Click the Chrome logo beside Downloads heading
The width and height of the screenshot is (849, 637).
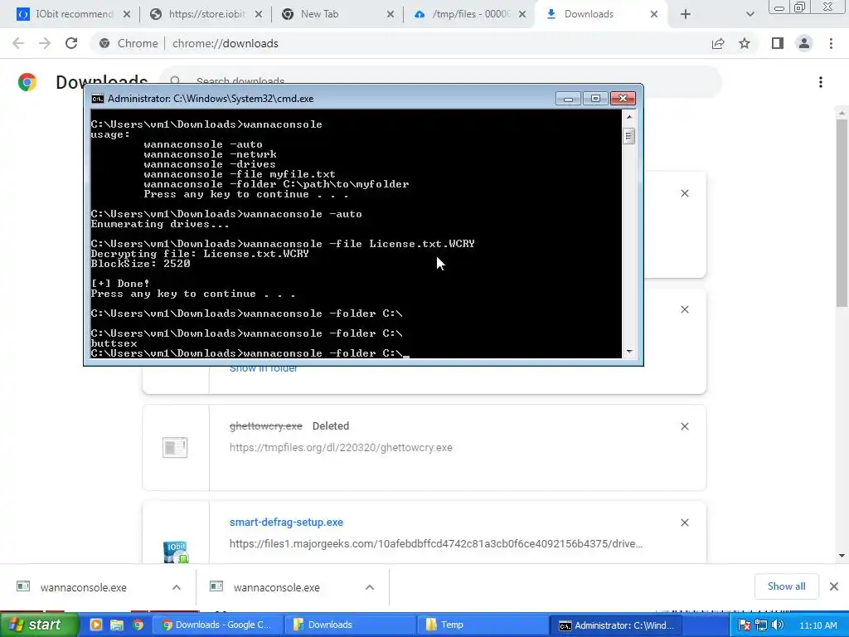27,82
